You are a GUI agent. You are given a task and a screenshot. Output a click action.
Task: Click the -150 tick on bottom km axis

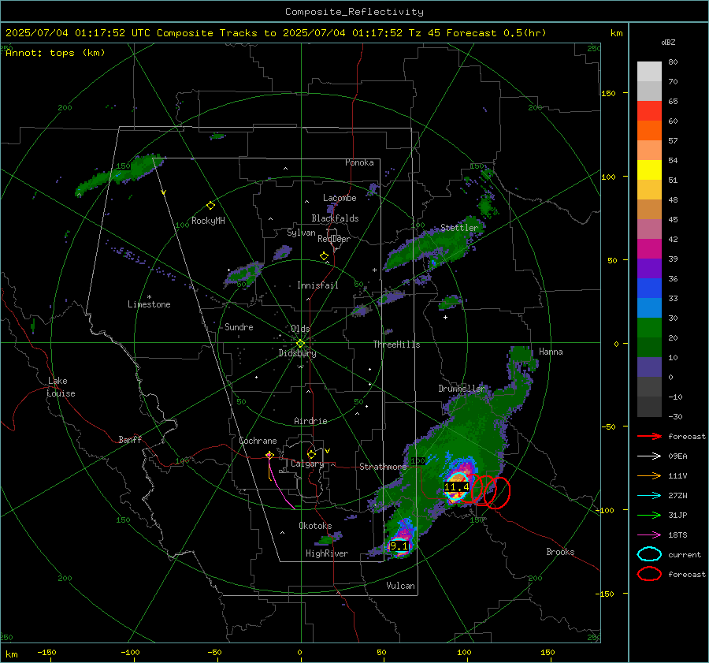[x=46, y=652]
